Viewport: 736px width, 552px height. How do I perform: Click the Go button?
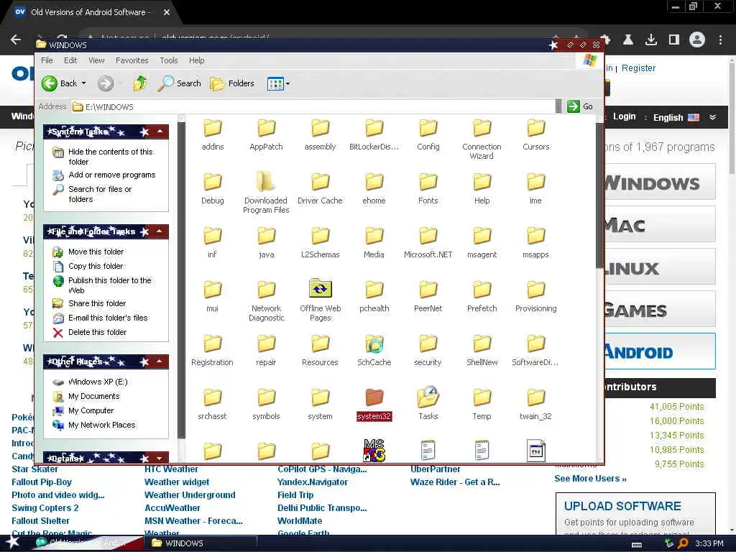click(x=580, y=106)
